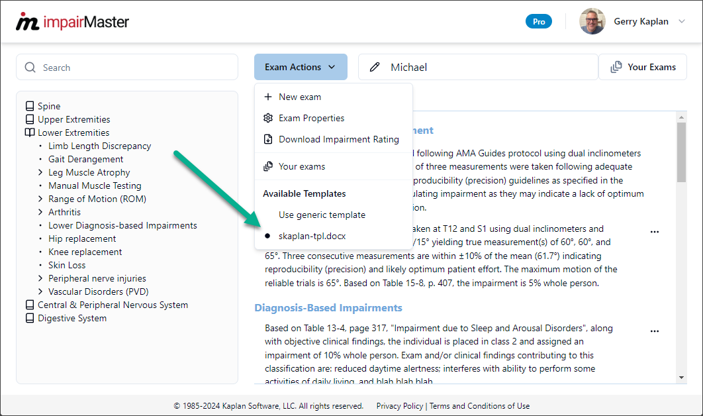Click the Your Exams button

tap(643, 67)
